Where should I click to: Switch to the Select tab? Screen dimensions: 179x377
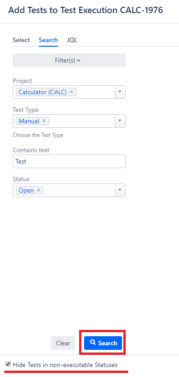pos(21,40)
